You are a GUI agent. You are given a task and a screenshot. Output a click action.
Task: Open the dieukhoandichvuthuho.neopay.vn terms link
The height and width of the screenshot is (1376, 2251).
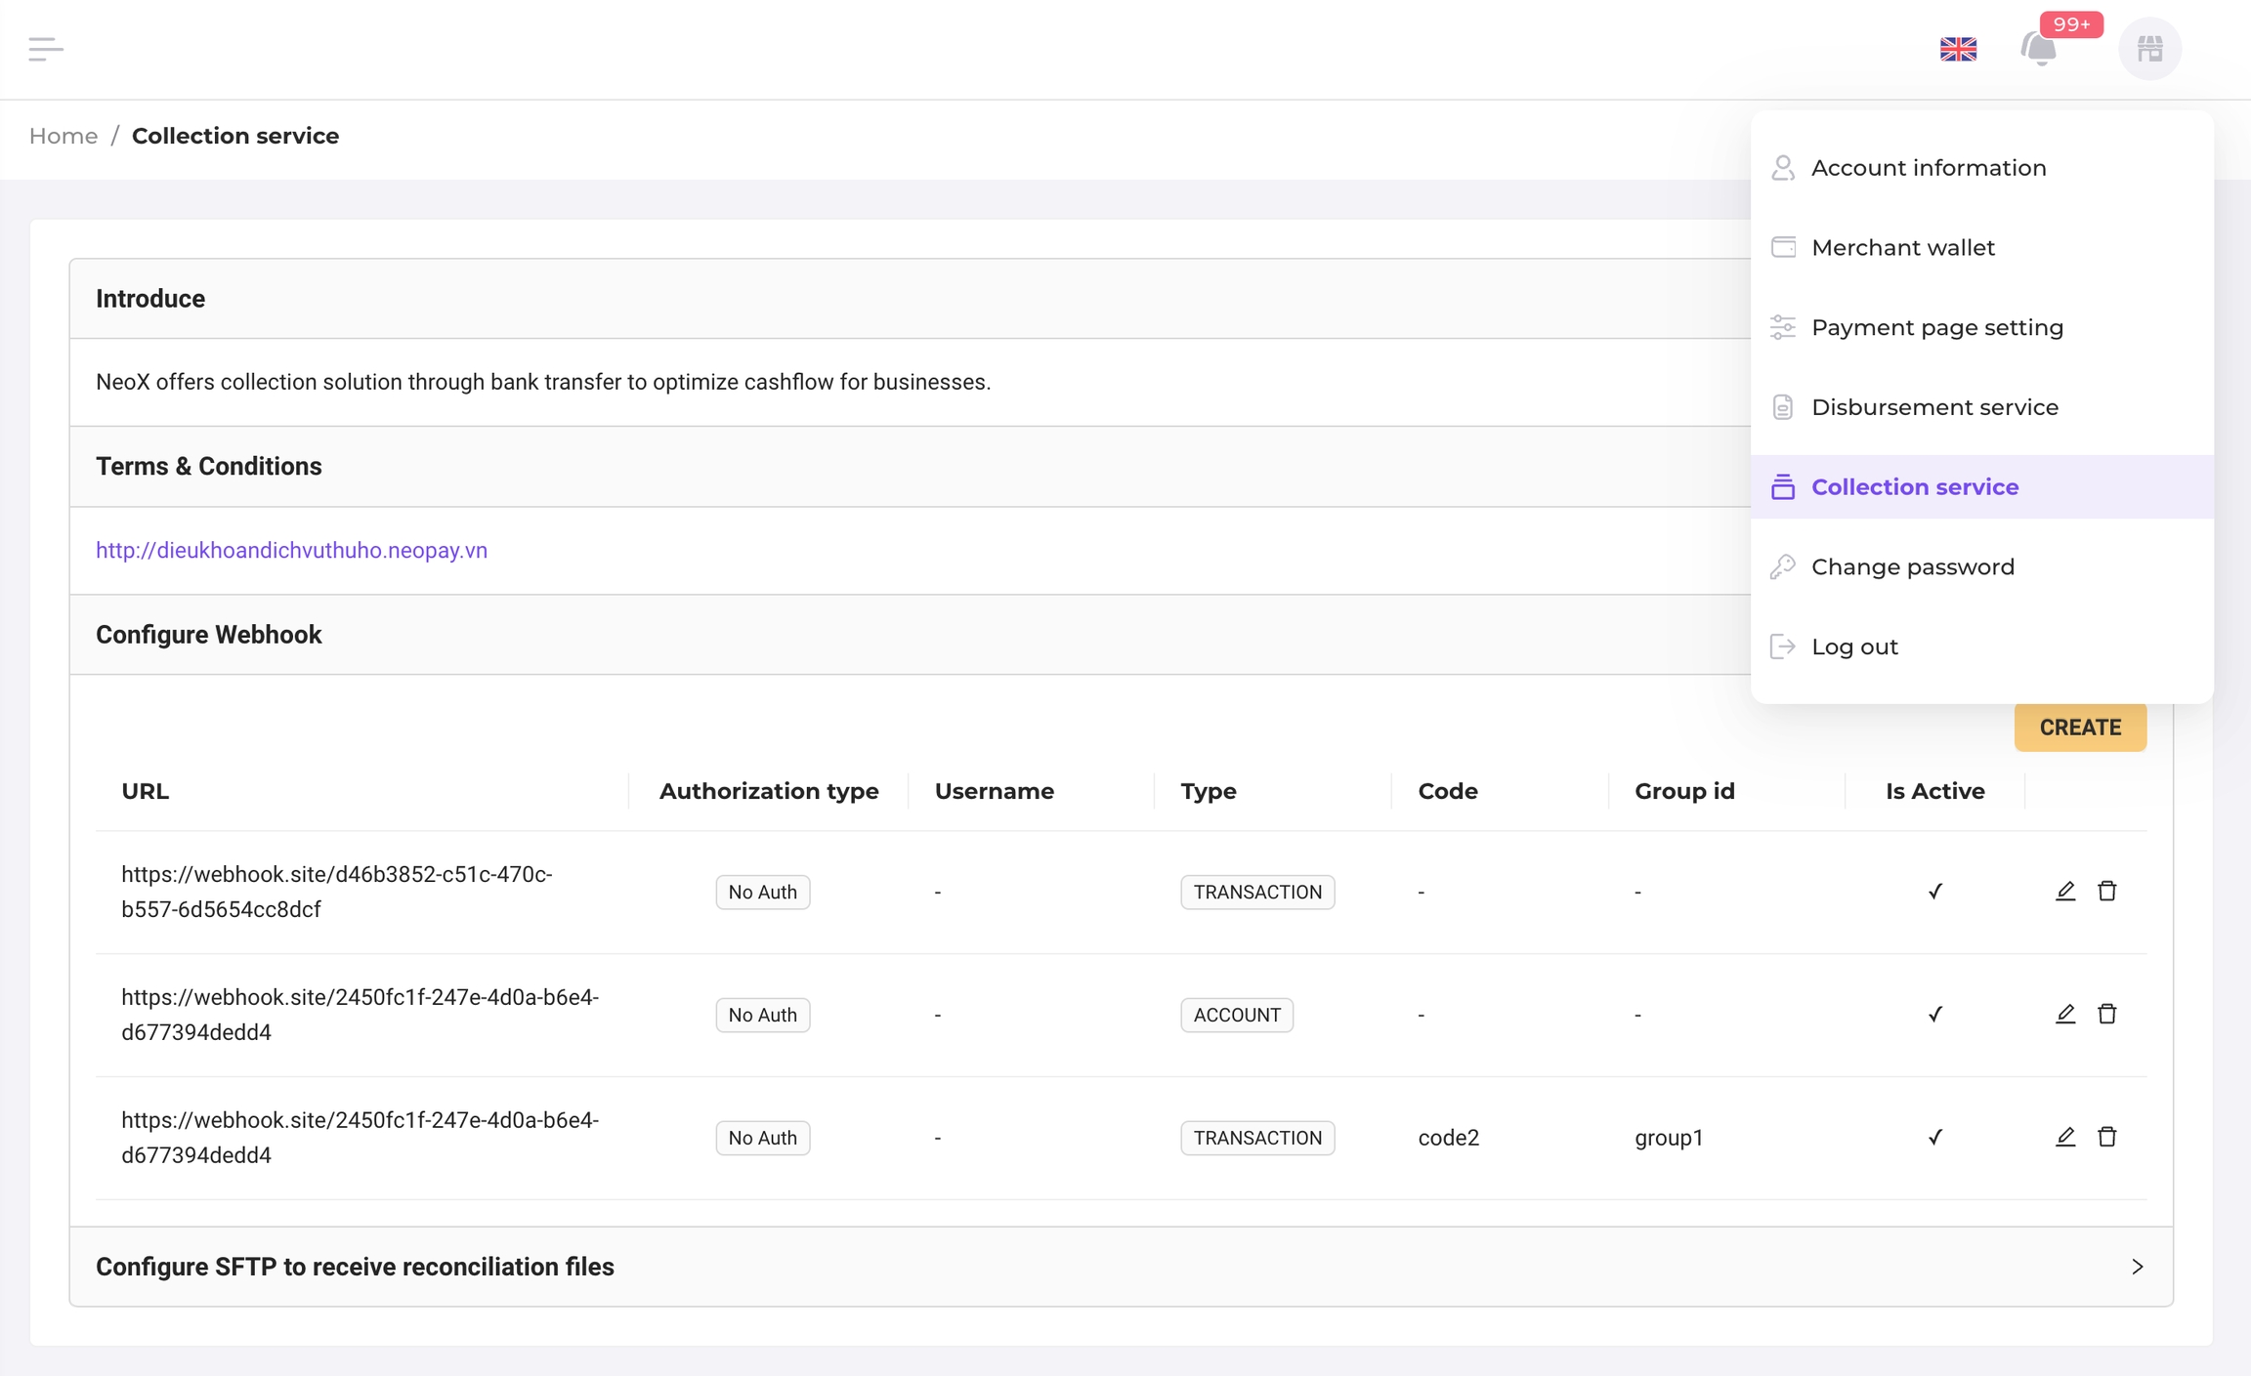click(291, 551)
